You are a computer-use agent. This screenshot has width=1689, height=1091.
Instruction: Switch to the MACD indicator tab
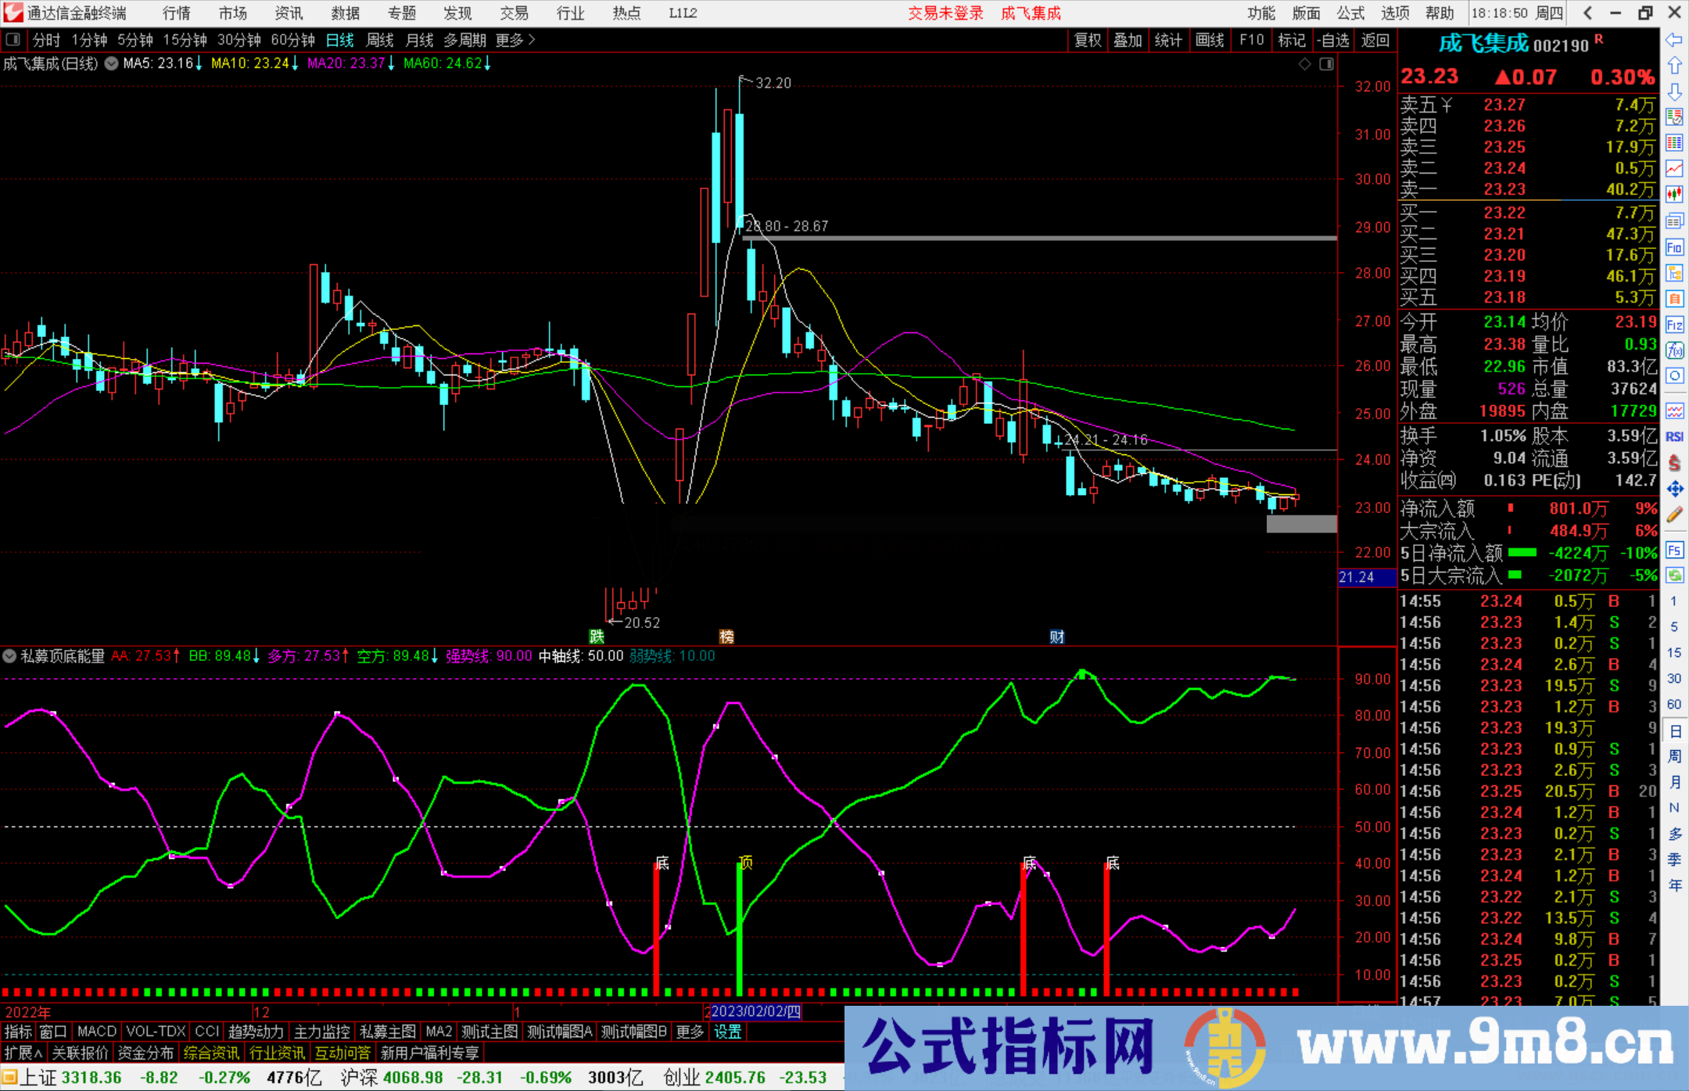tap(95, 1032)
